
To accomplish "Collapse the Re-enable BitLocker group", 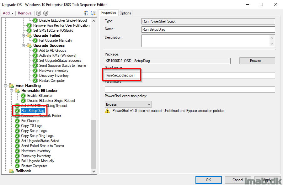I will (x=11, y=91).
